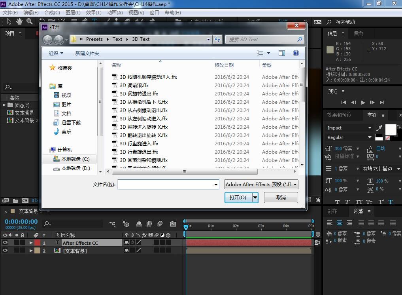Click 新建文件夹 in the dialog
This screenshot has width=402, height=295.
tap(87, 53)
